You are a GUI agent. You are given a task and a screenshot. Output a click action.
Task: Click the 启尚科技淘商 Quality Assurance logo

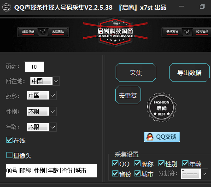click(x=115, y=32)
